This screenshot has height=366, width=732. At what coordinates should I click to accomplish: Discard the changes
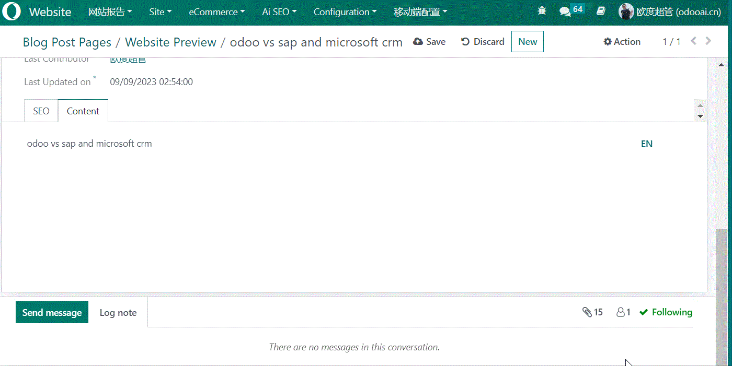(482, 42)
